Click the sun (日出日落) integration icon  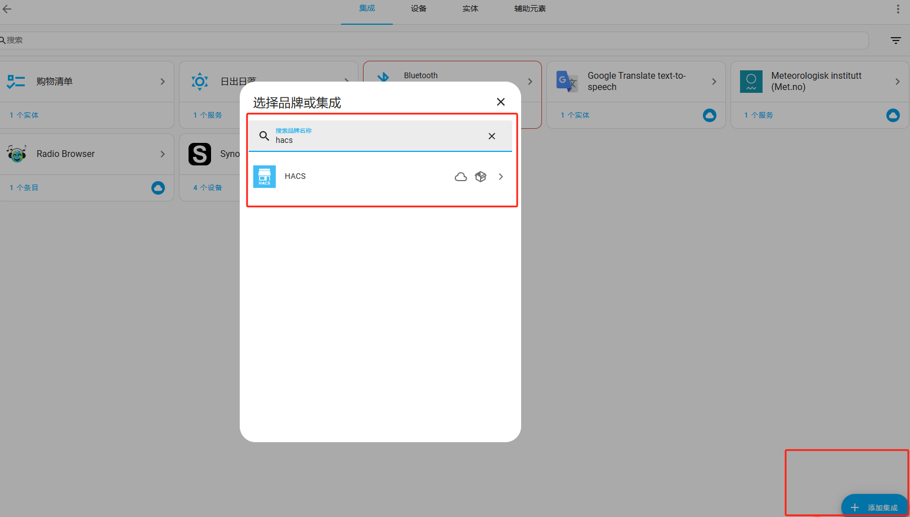tap(200, 82)
